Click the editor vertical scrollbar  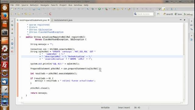click(x=184, y=62)
